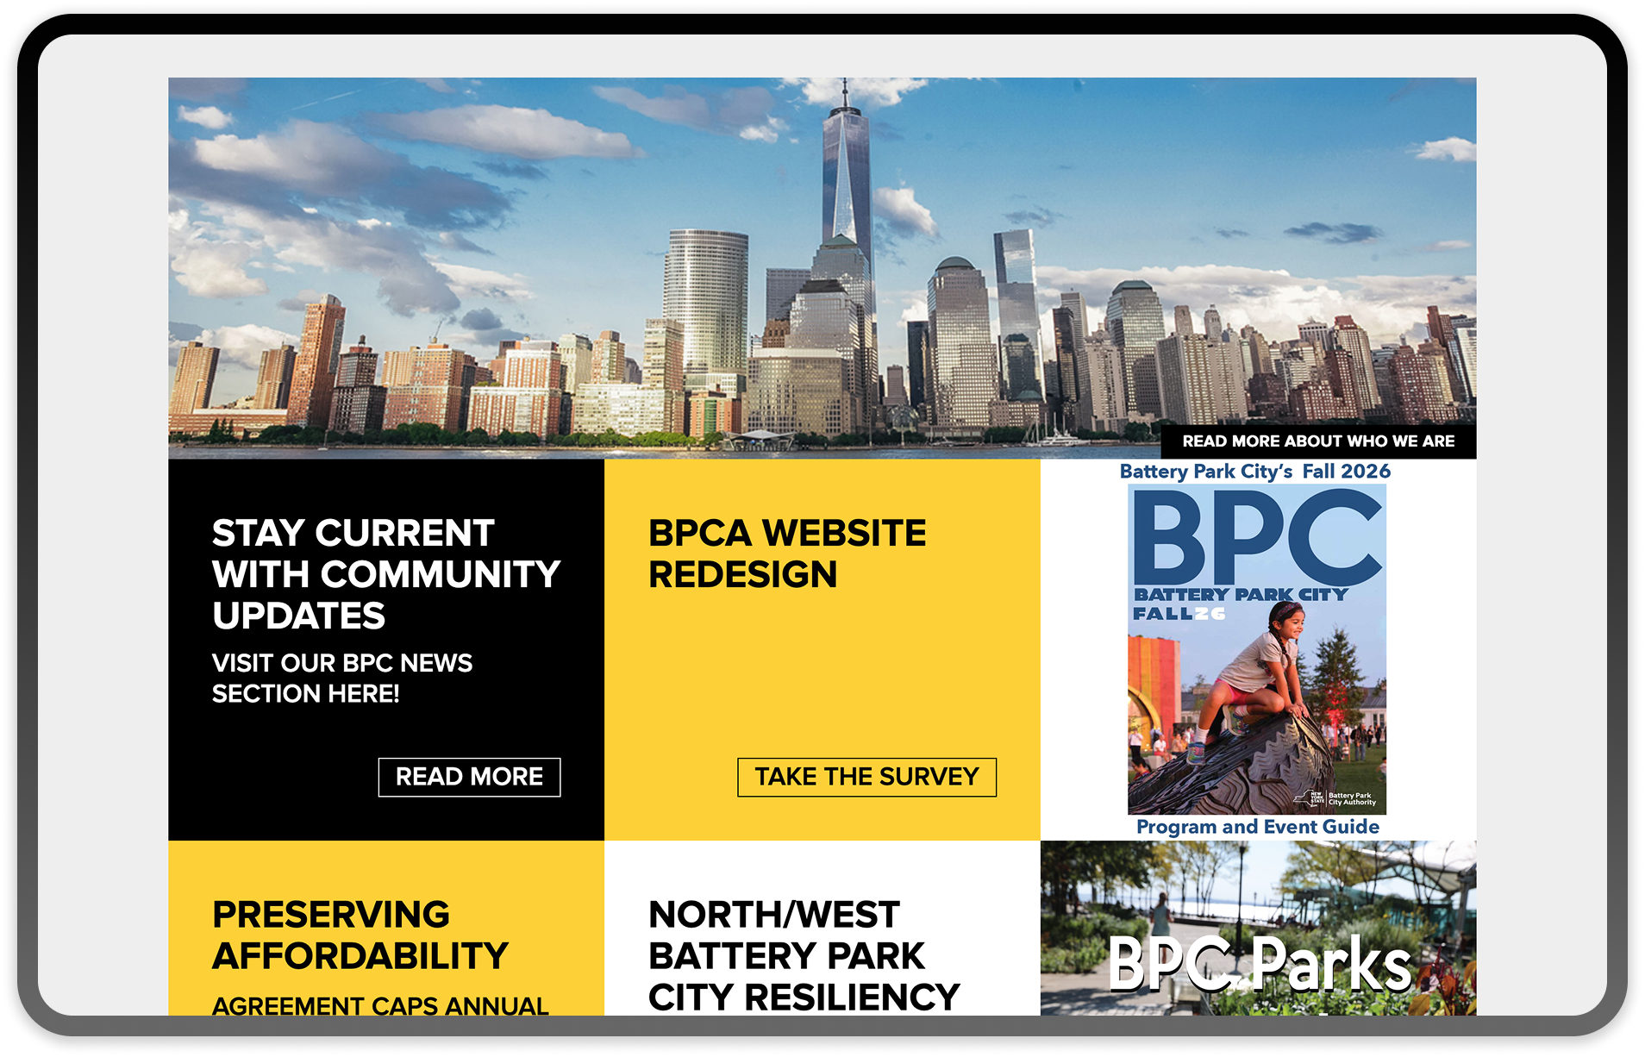Open the Read More button under community updates
The height and width of the screenshot is (1057, 1645).
coord(469,777)
